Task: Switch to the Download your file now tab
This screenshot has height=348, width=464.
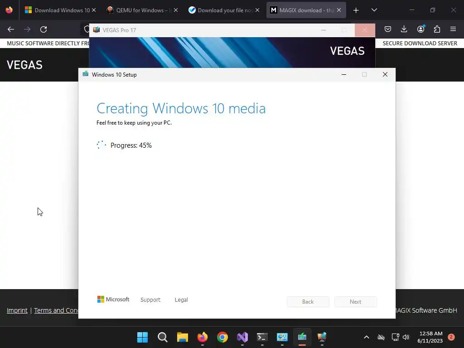Action: point(224,10)
